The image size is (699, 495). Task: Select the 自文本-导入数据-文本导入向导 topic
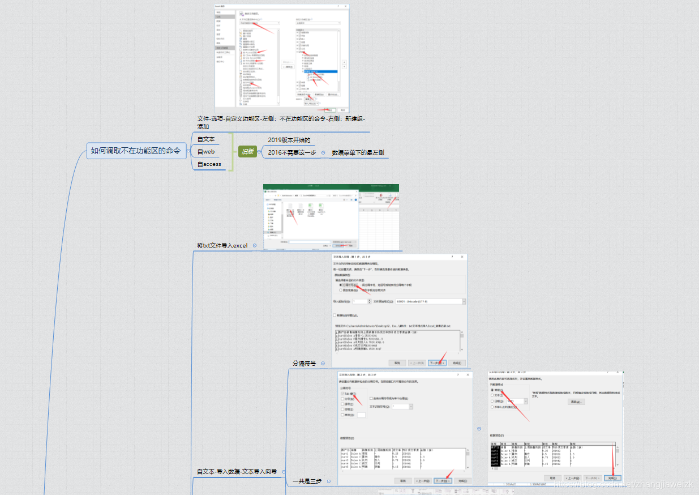(237, 471)
